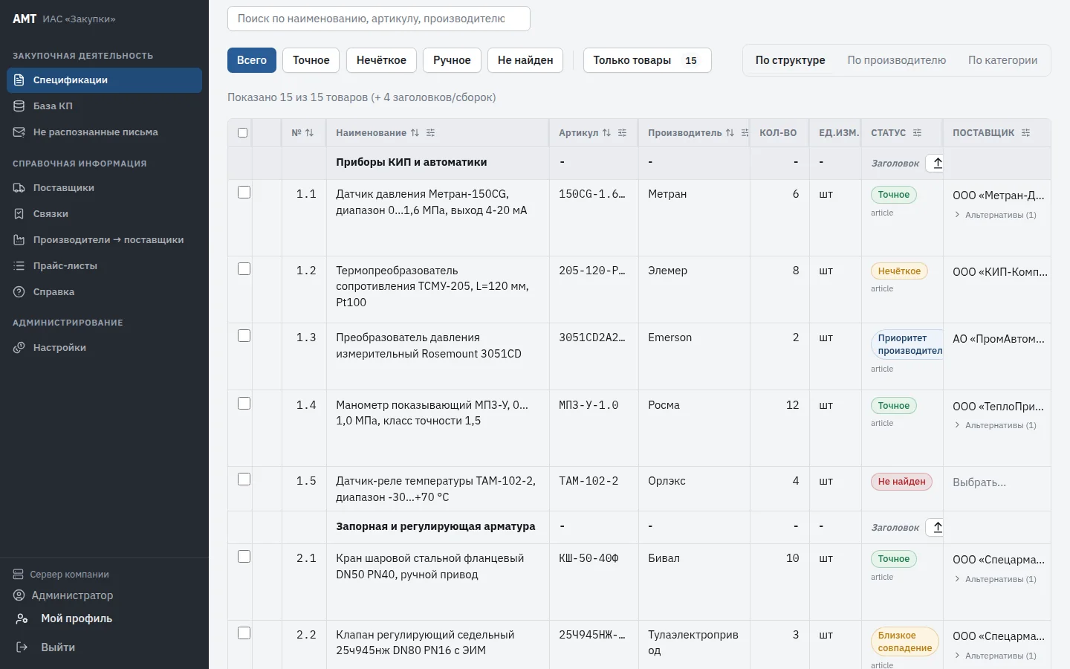Click the sort icon in Наименование column
This screenshot has height=669, width=1070.
tap(415, 133)
